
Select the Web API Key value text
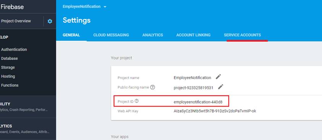pos(215,111)
